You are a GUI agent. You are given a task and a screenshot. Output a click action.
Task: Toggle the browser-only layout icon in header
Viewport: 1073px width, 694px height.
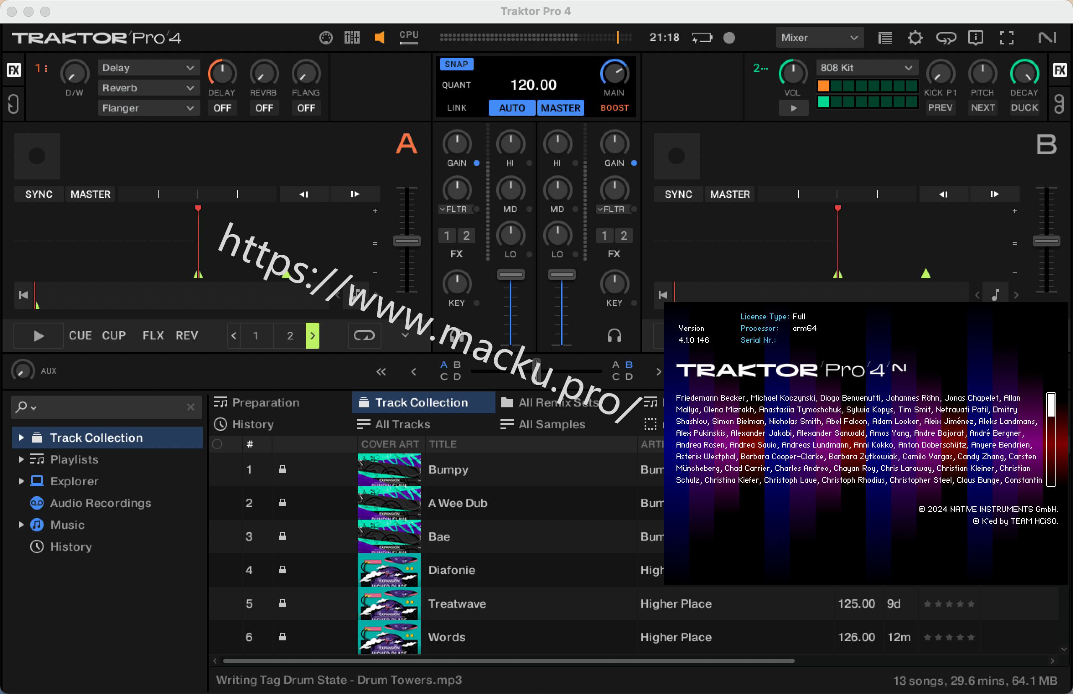coord(885,38)
